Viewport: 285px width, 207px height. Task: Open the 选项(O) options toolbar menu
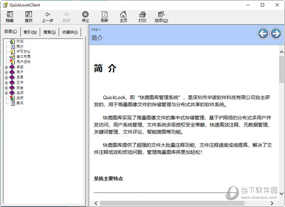pos(161,17)
